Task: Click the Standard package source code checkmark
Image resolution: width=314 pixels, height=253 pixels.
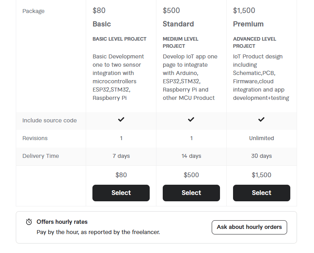Action: point(191,120)
